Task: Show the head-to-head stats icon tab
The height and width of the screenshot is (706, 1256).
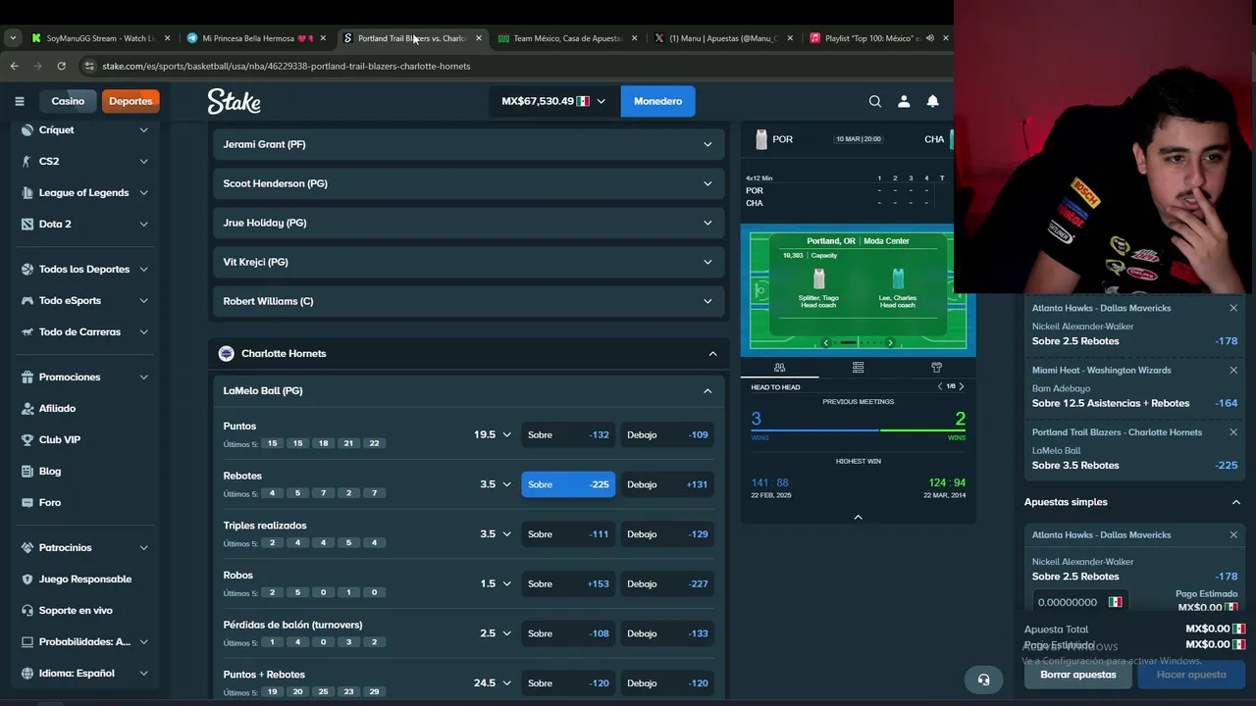Action: click(x=779, y=368)
